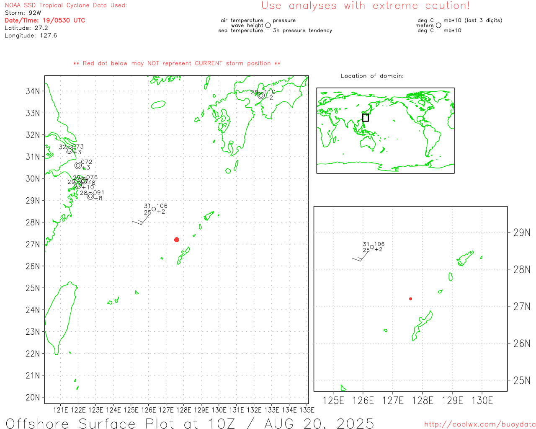
Task: Click the 130E label on zoomed map axis
Action: click(482, 401)
